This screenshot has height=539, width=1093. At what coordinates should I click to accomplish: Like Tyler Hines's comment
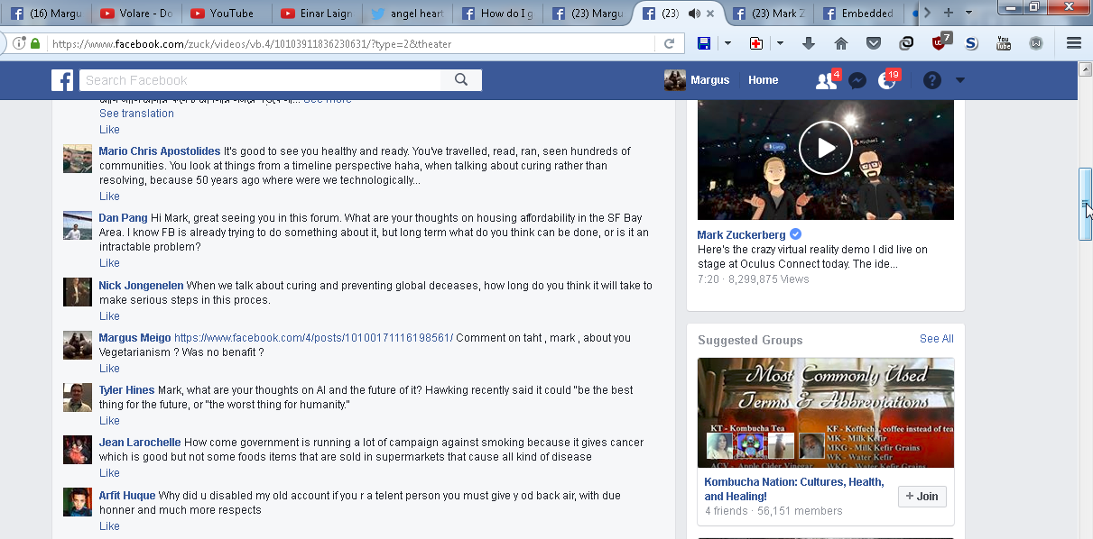pyautogui.click(x=109, y=421)
